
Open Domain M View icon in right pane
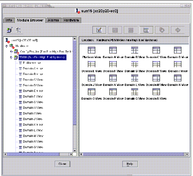coord(156,78)
